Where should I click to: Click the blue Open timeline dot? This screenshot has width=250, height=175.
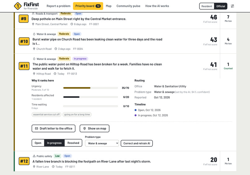(x=136, y=110)
